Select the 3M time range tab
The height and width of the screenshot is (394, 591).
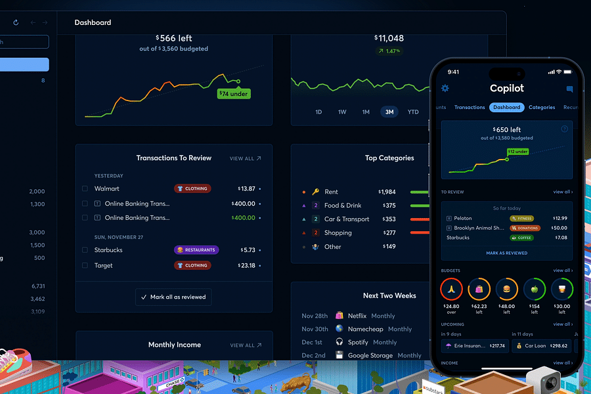pyautogui.click(x=389, y=112)
